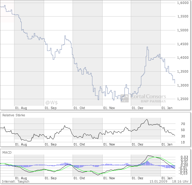Screen dimensions: 192x185
Task: Click '01. Sep' on the price chart axis
Action: click(51, 108)
